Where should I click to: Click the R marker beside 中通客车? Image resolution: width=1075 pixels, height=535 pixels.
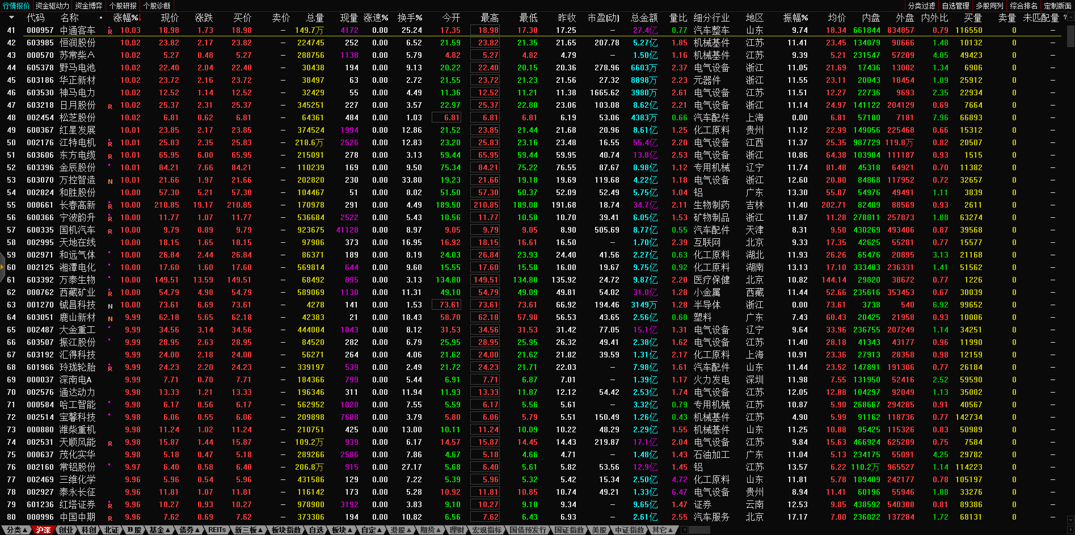click(x=110, y=31)
